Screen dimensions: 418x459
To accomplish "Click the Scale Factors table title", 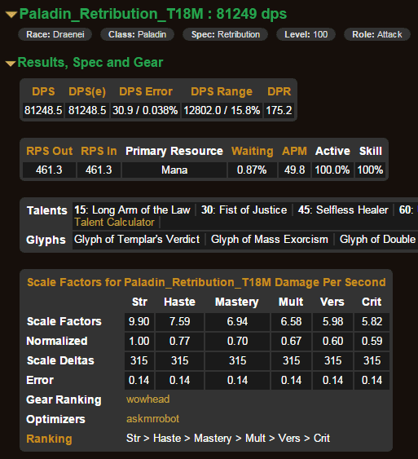I will coord(206,282).
